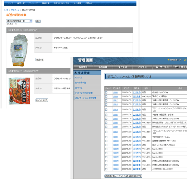This screenshot has width=187, height=187.
Task: Open the 最近の利用明細一覧 dropdown
Action: point(19,21)
